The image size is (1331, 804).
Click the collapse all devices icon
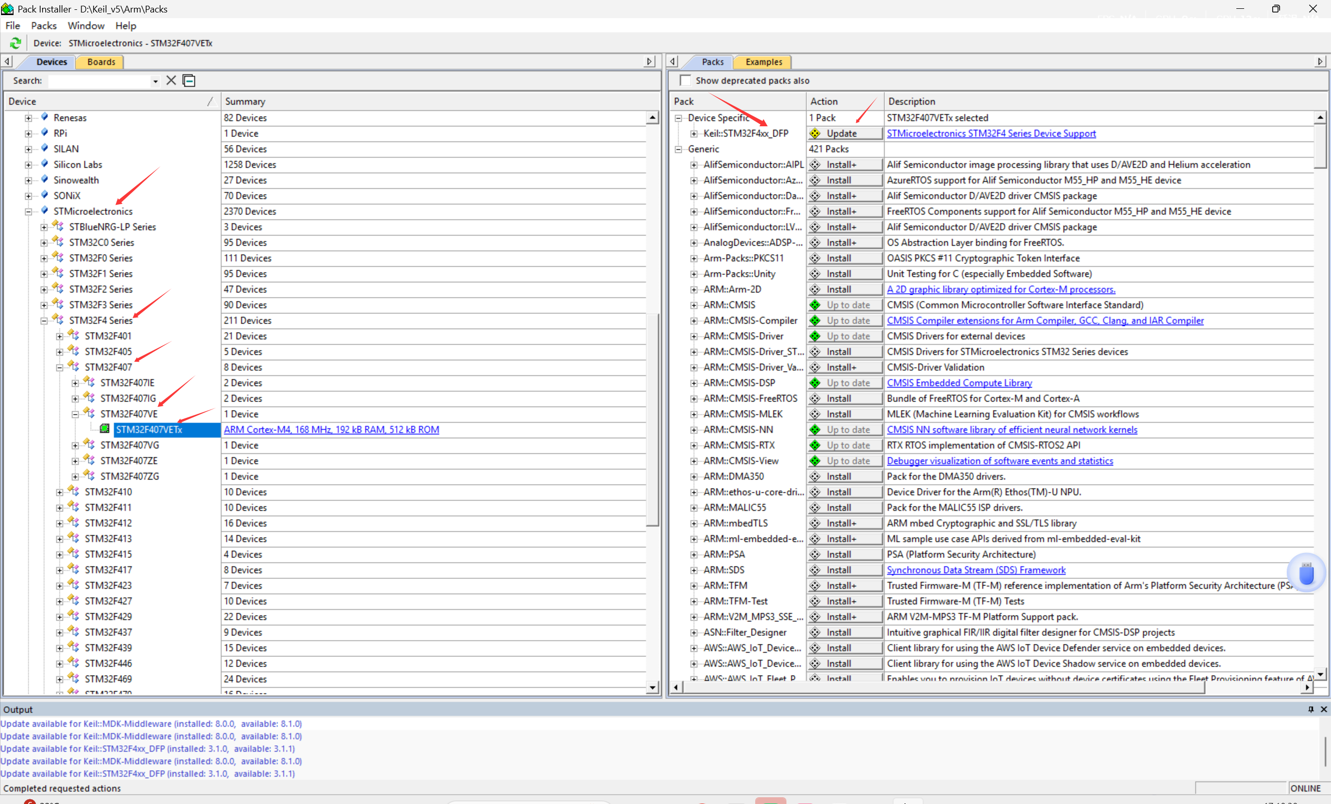tap(189, 81)
